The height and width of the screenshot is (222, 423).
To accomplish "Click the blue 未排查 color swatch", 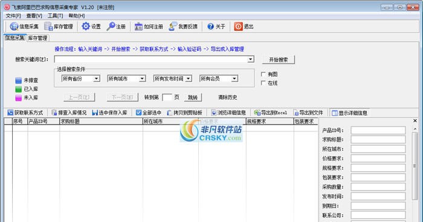I will pos(18,80).
